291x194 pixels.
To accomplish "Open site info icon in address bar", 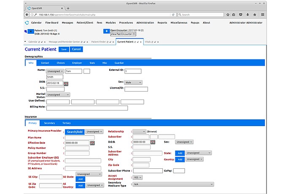I will (x=32, y=15).
